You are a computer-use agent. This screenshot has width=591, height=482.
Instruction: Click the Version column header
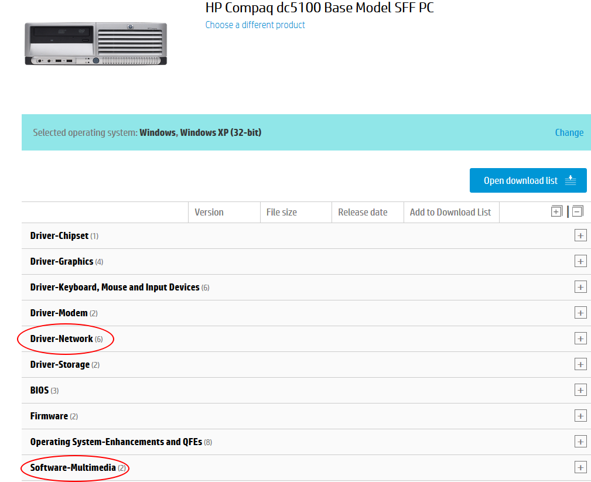click(209, 212)
